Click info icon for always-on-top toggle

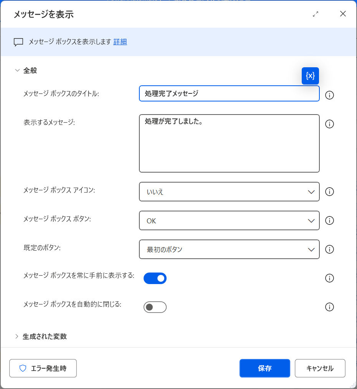point(329,278)
